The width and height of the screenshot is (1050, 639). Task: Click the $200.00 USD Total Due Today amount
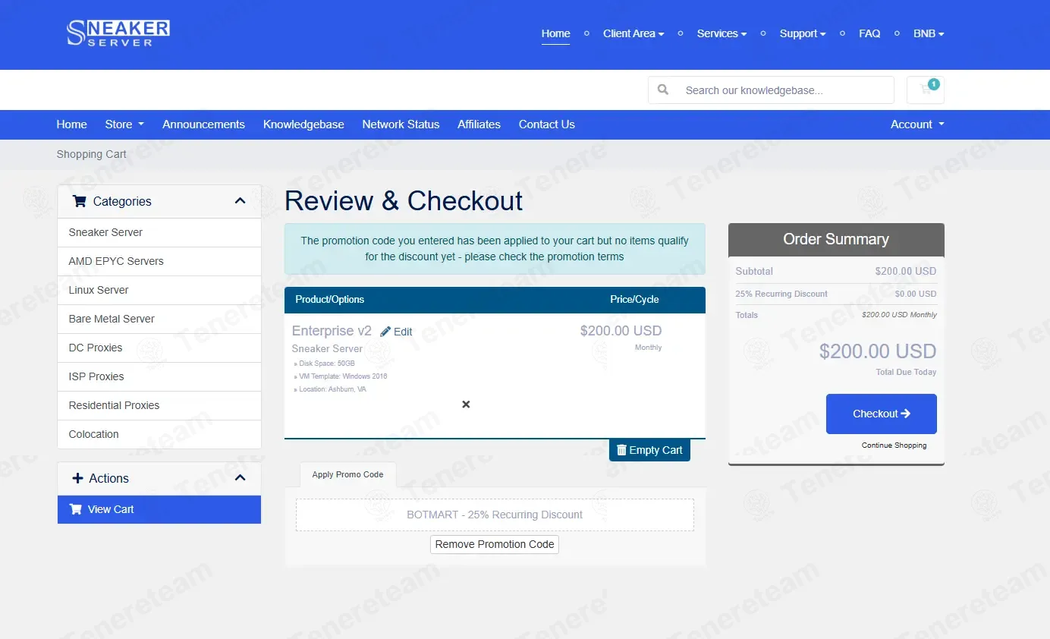coord(878,351)
